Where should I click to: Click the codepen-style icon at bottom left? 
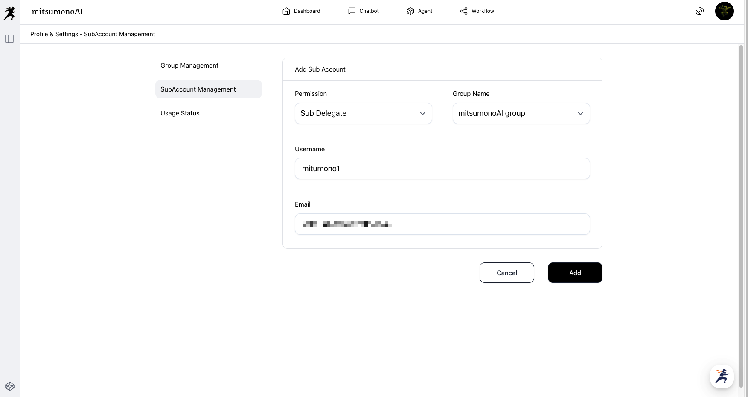pos(10,386)
